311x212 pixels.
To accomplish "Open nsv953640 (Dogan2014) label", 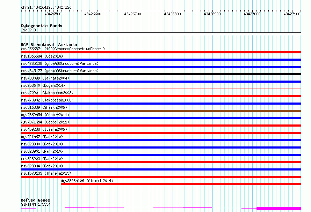I will pyautogui.click(x=43, y=85).
